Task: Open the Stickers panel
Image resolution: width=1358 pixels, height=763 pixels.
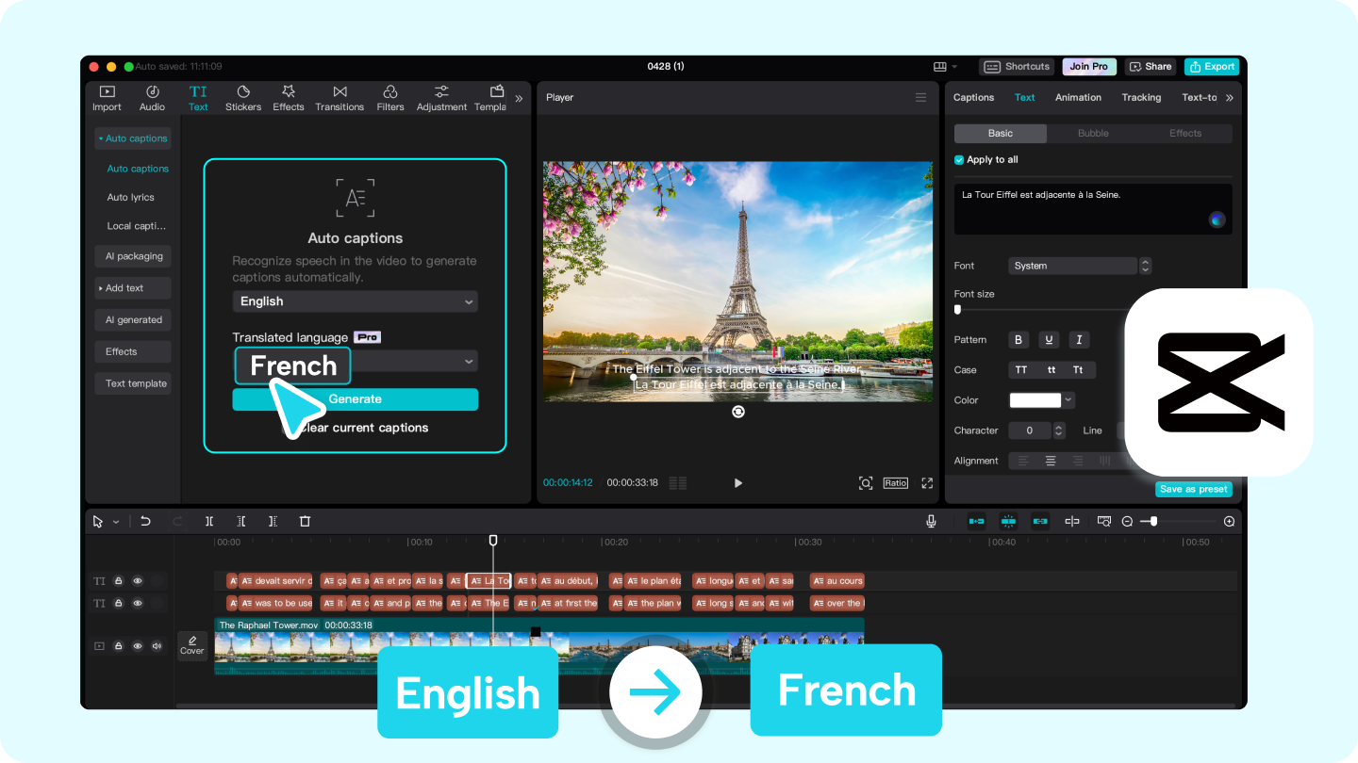Action: 243,97
